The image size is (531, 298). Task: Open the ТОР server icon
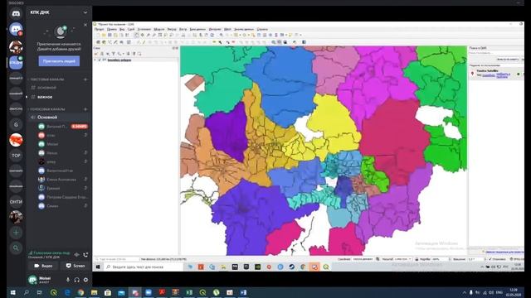16,156
